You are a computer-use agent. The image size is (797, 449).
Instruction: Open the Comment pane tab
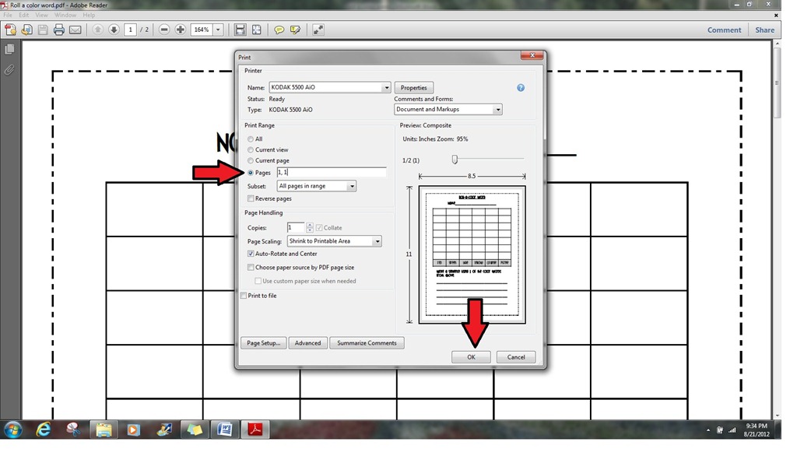click(x=724, y=30)
